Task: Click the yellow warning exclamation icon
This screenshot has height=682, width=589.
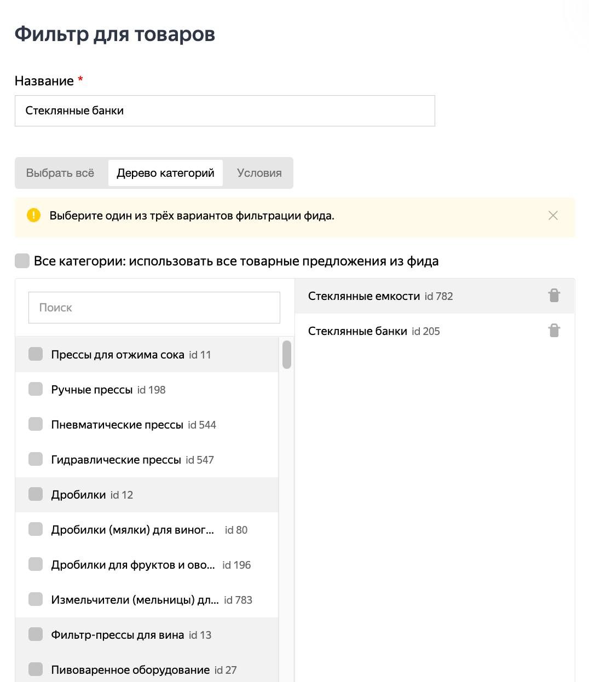Action: pyautogui.click(x=33, y=216)
